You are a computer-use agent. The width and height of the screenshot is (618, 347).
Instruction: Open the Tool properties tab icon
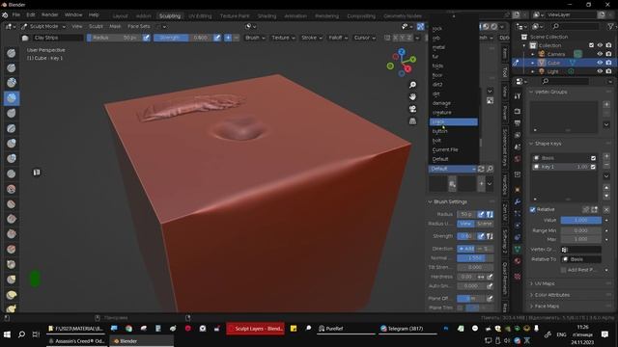click(518, 96)
